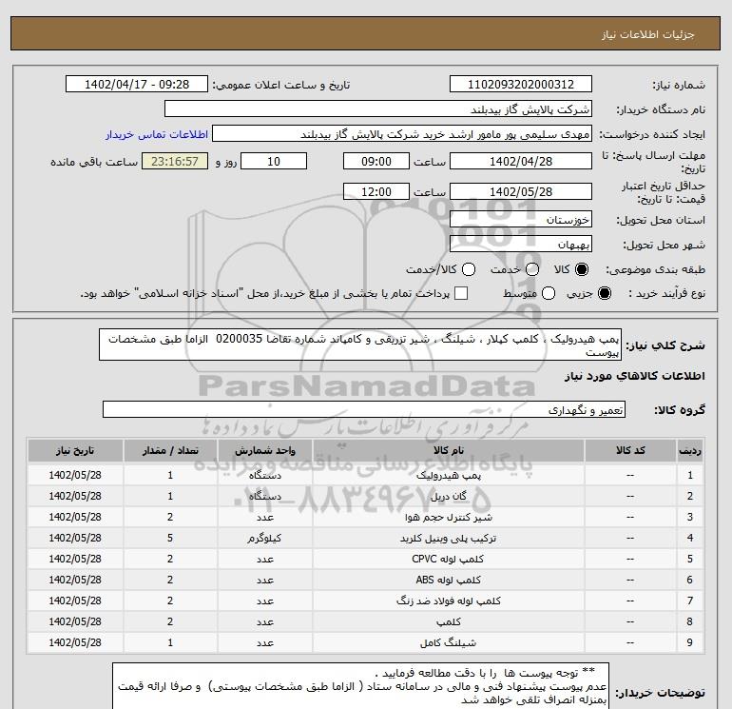Select the ترکیب پلی وینیل کلرید item

click(x=448, y=539)
